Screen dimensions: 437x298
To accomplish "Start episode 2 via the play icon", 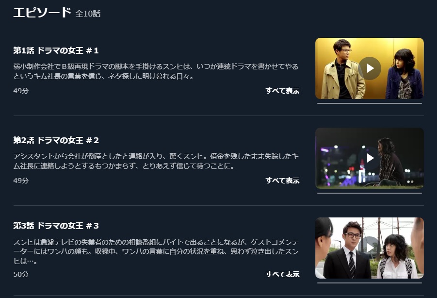I will point(370,158).
